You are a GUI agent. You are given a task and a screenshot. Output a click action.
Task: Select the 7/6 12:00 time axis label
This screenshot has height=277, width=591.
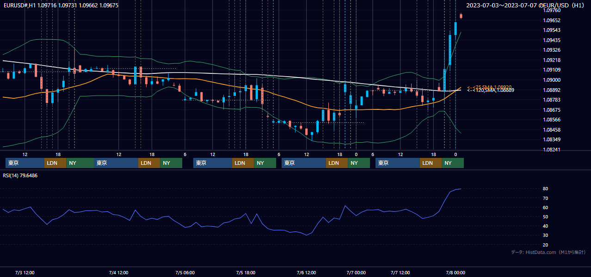(307, 273)
